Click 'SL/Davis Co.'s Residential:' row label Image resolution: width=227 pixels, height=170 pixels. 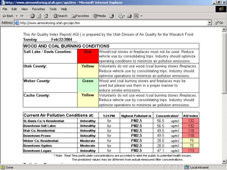tap(44, 121)
